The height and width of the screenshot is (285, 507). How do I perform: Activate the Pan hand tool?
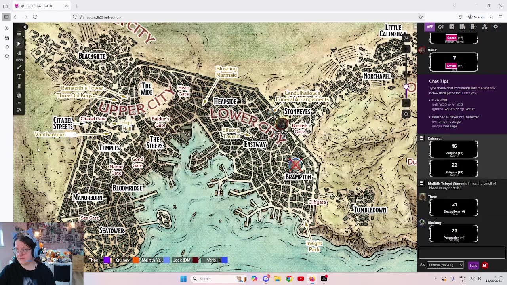click(19, 53)
